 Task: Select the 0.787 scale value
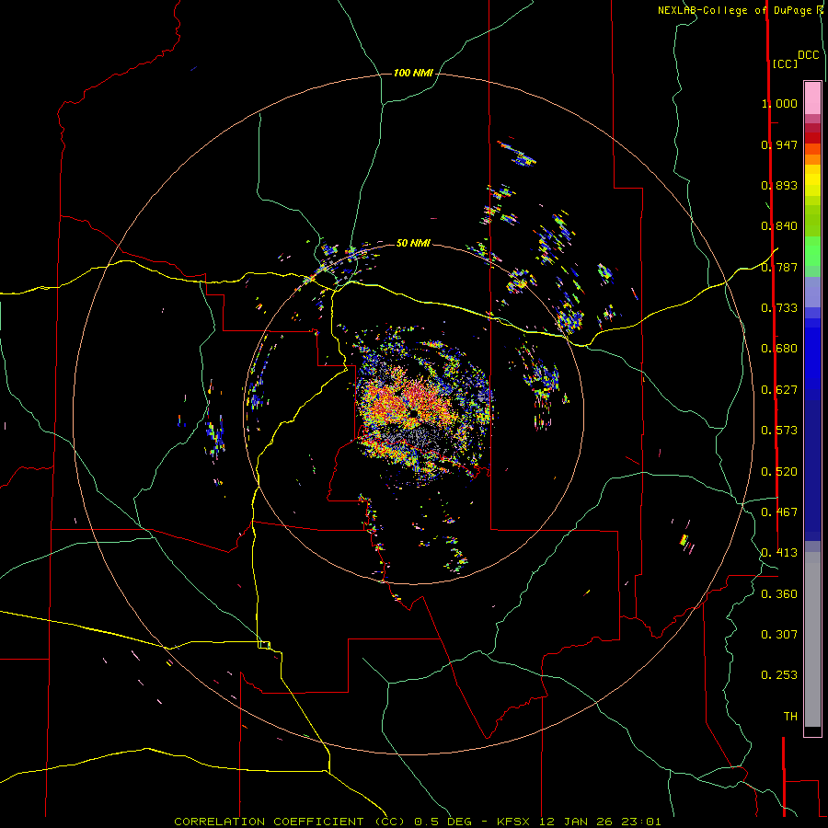[779, 267]
